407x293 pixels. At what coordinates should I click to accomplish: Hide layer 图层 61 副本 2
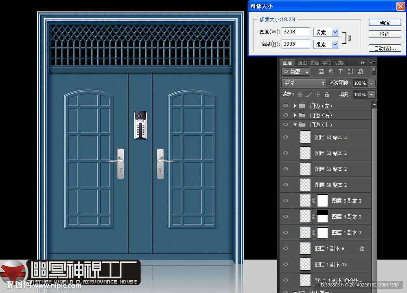[x=286, y=169]
